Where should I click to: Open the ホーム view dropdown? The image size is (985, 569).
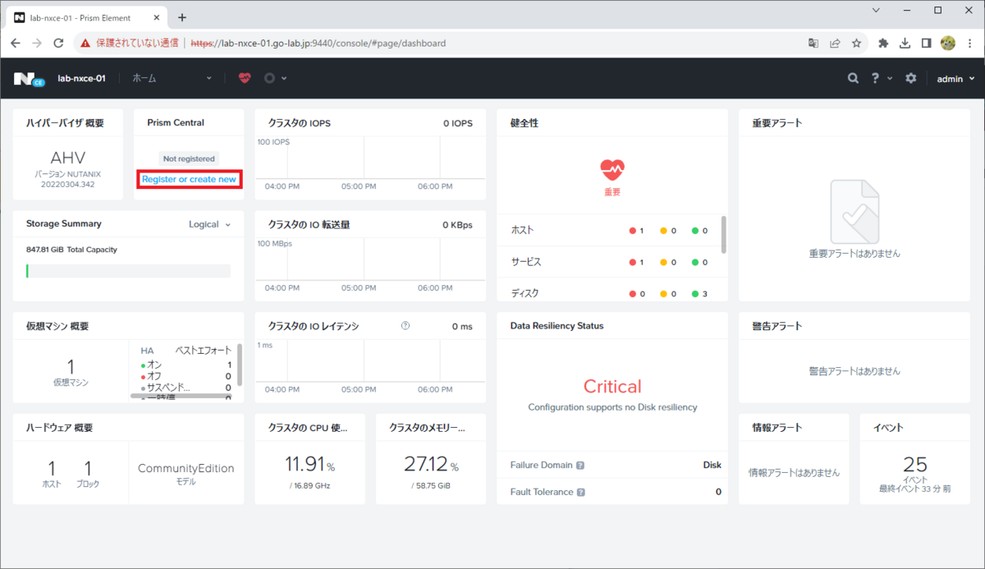(x=172, y=78)
